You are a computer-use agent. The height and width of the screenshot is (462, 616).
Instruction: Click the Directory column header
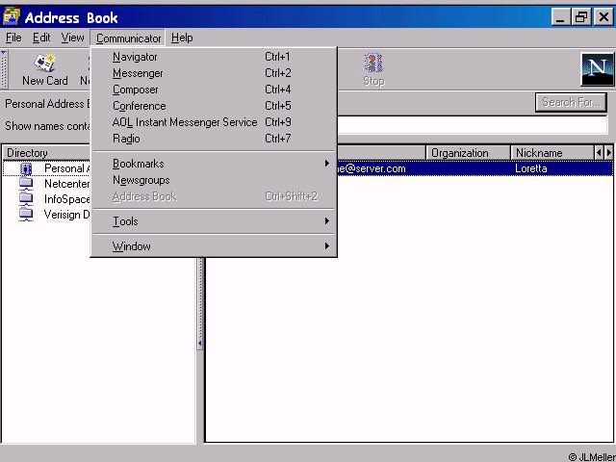coord(47,153)
